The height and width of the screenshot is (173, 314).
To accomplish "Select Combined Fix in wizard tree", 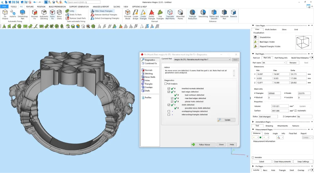I will coord(149,64).
